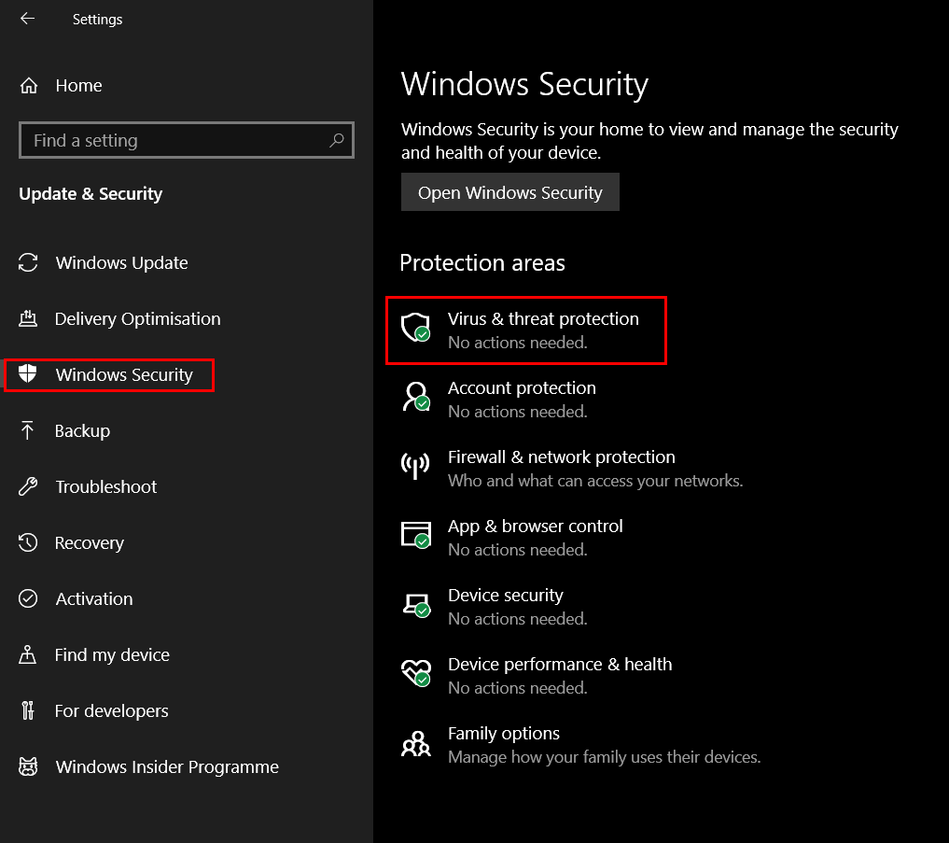Click the Virus & threat protection shield icon

tap(416, 328)
